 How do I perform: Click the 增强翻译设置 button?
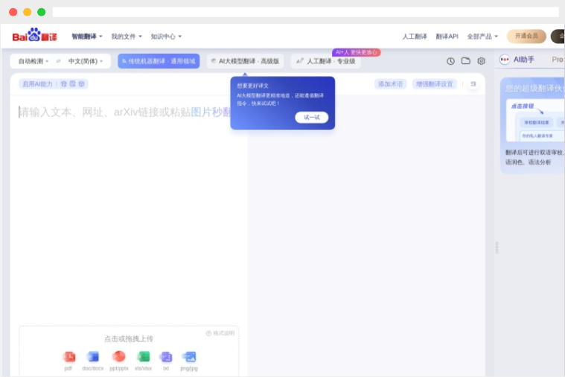click(x=434, y=84)
